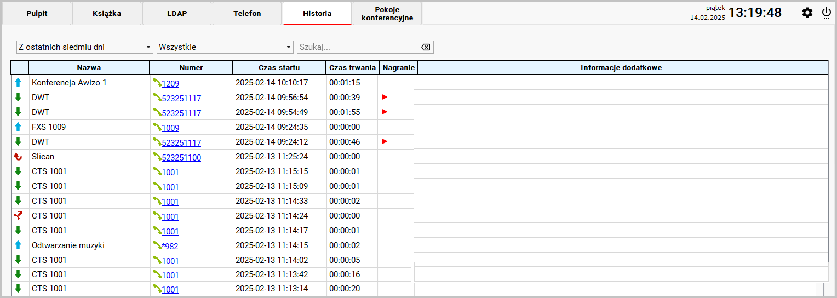Click the 523251117 link at 09:54:49
This screenshot has height=298, width=837.
click(x=181, y=113)
